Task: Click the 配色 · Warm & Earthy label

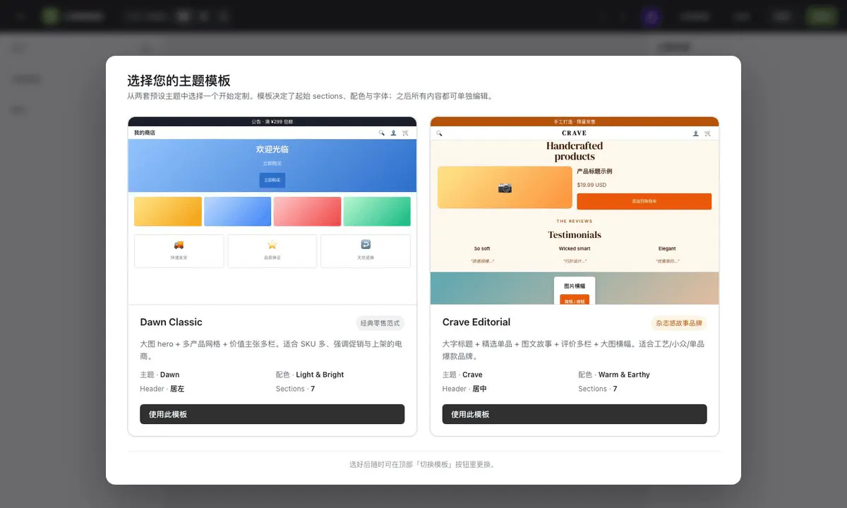Action: tap(614, 375)
